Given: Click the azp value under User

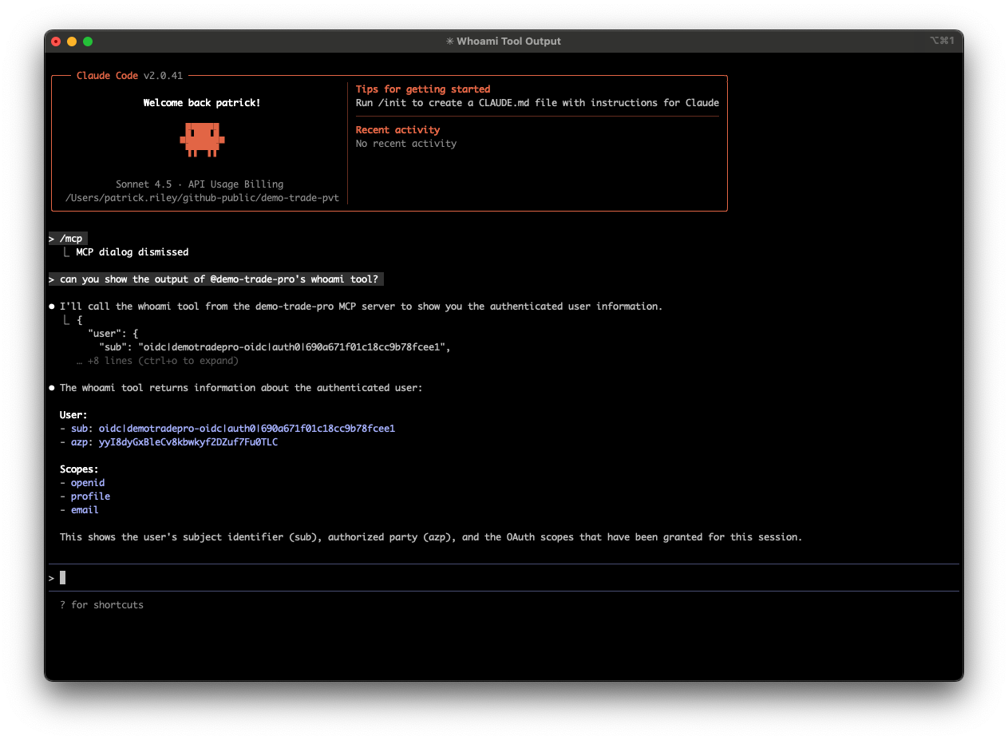Looking at the screenshot, I should point(188,442).
